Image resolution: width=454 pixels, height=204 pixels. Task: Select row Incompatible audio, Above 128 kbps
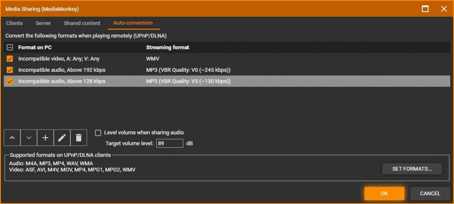pos(227,81)
